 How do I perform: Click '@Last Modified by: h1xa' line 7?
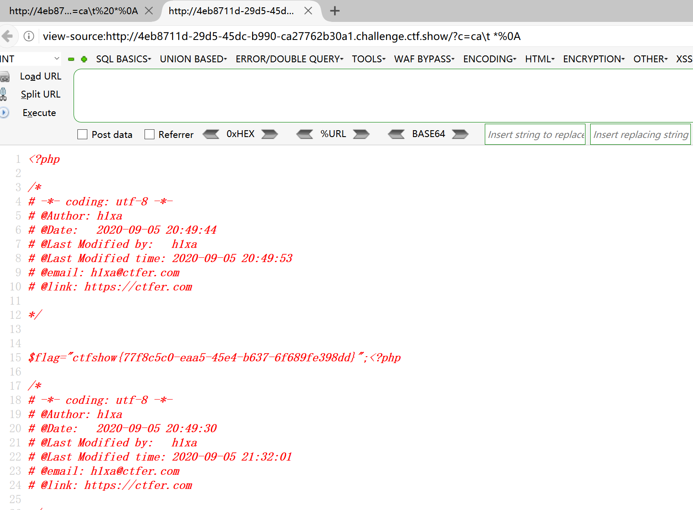click(x=113, y=244)
